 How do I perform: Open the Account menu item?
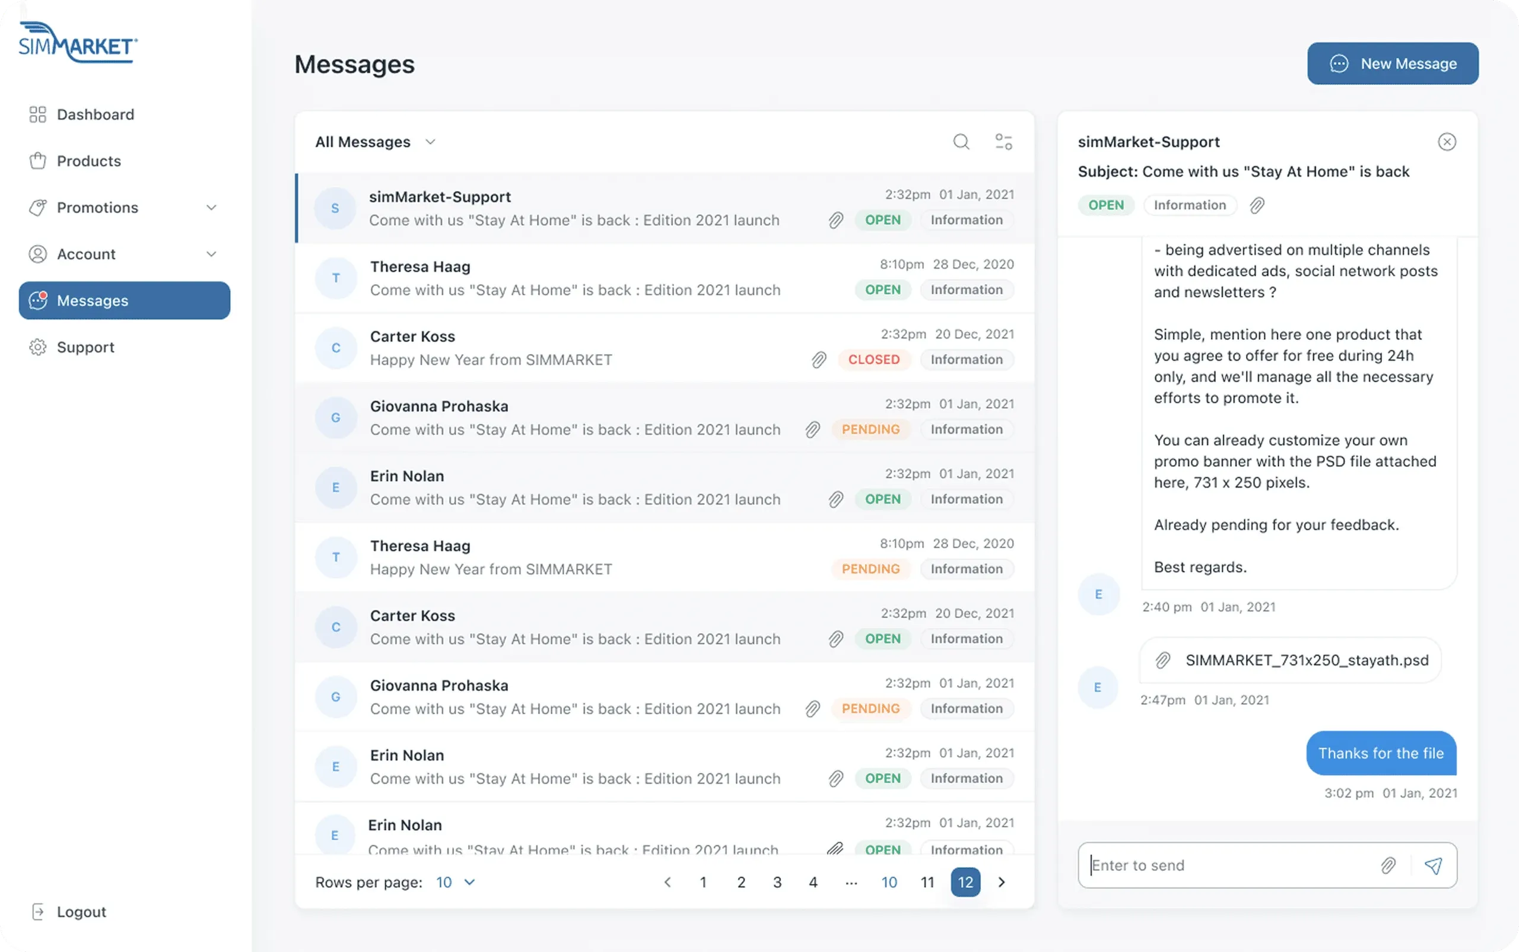(x=125, y=254)
